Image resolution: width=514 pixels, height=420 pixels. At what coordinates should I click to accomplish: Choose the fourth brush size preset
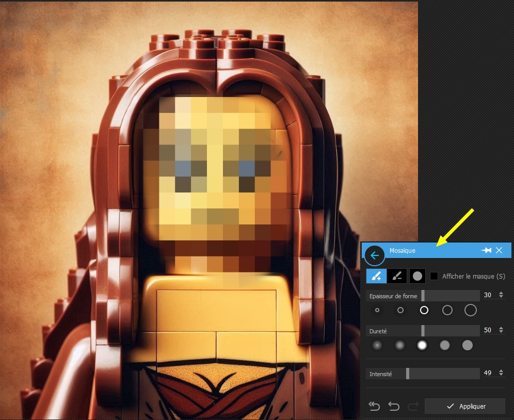(447, 310)
